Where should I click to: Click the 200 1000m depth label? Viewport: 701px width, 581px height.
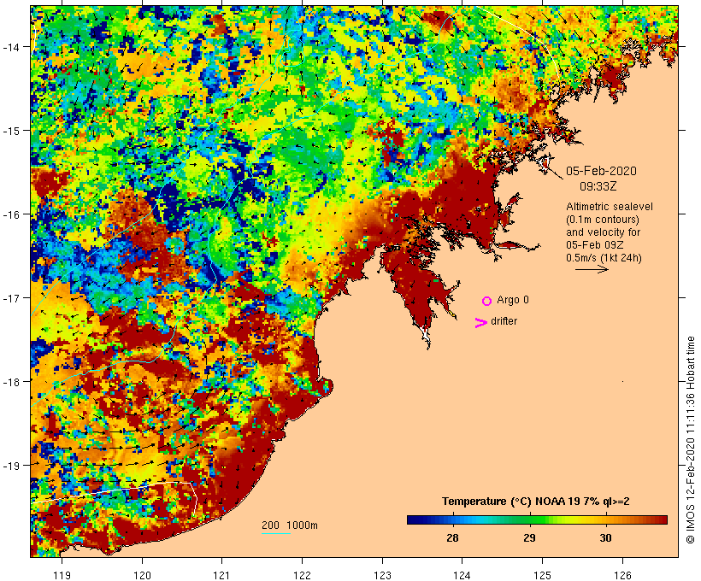click(x=290, y=525)
